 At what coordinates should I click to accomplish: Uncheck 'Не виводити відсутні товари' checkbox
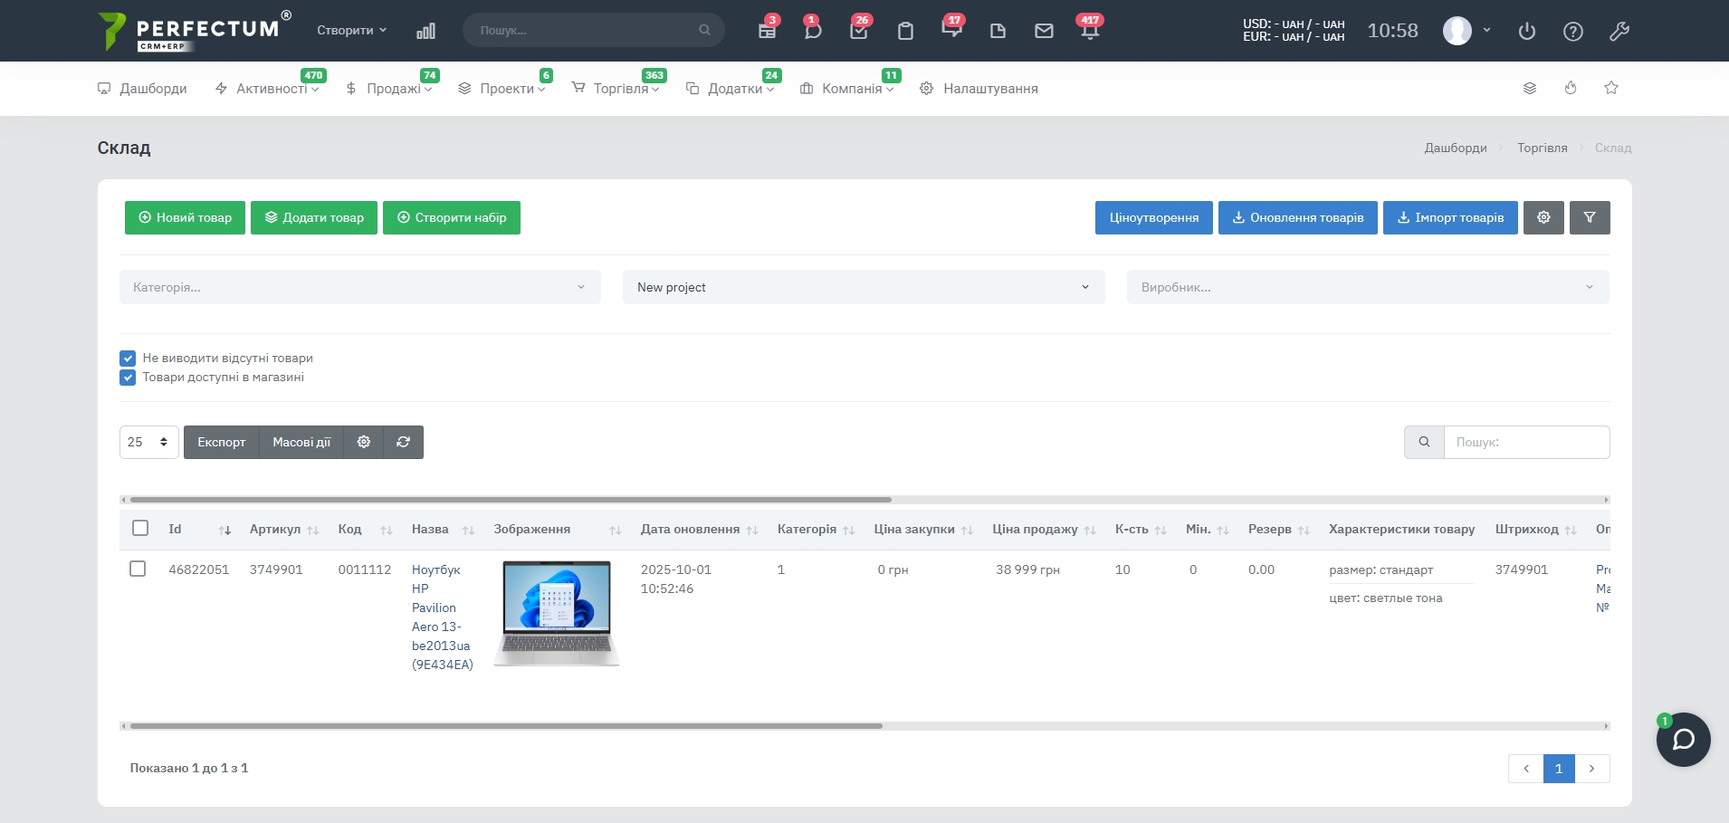(128, 359)
